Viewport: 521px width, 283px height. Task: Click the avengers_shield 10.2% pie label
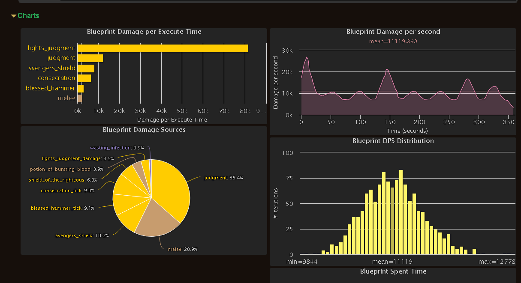pos(82,235)
